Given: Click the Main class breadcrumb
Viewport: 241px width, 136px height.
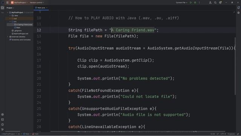Looking at the screenshot, I should (26, 134).
